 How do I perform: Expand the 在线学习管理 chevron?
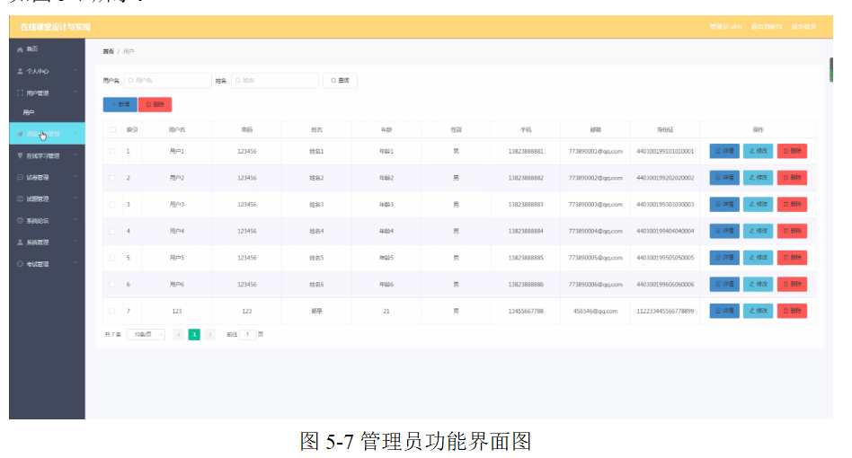tap(75, 155)
